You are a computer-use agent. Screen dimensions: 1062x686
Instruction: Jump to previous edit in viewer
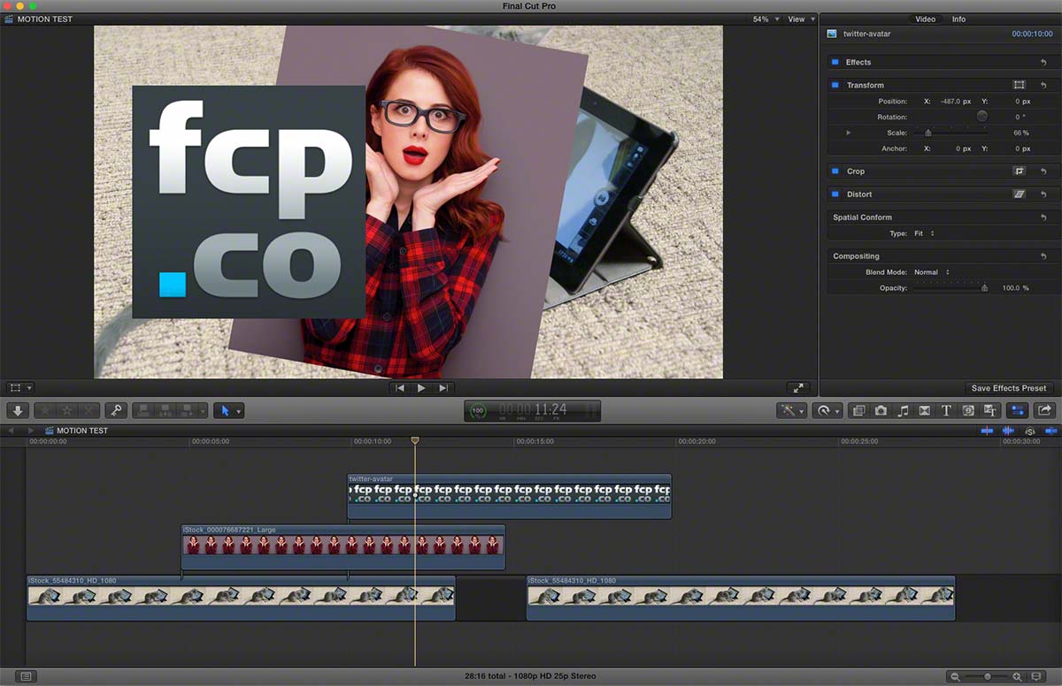400,387
